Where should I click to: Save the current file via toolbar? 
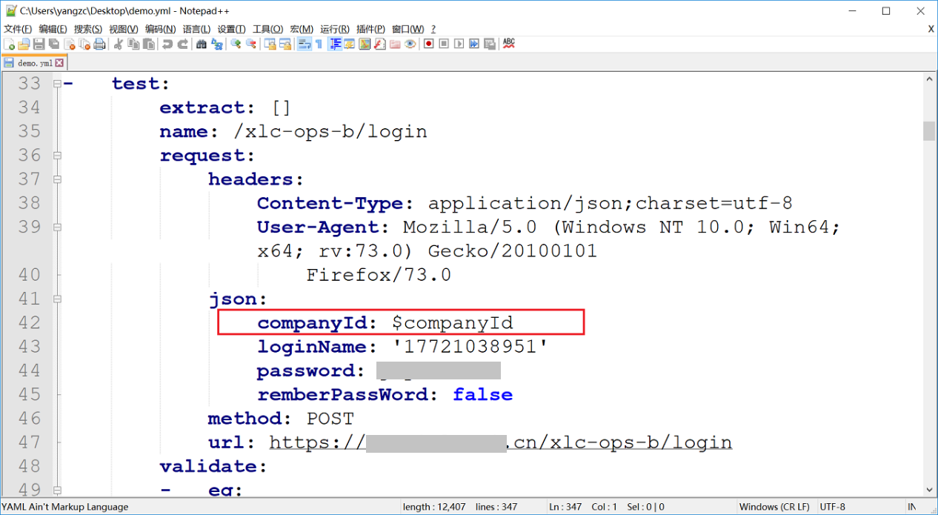(x=39, y=44)
